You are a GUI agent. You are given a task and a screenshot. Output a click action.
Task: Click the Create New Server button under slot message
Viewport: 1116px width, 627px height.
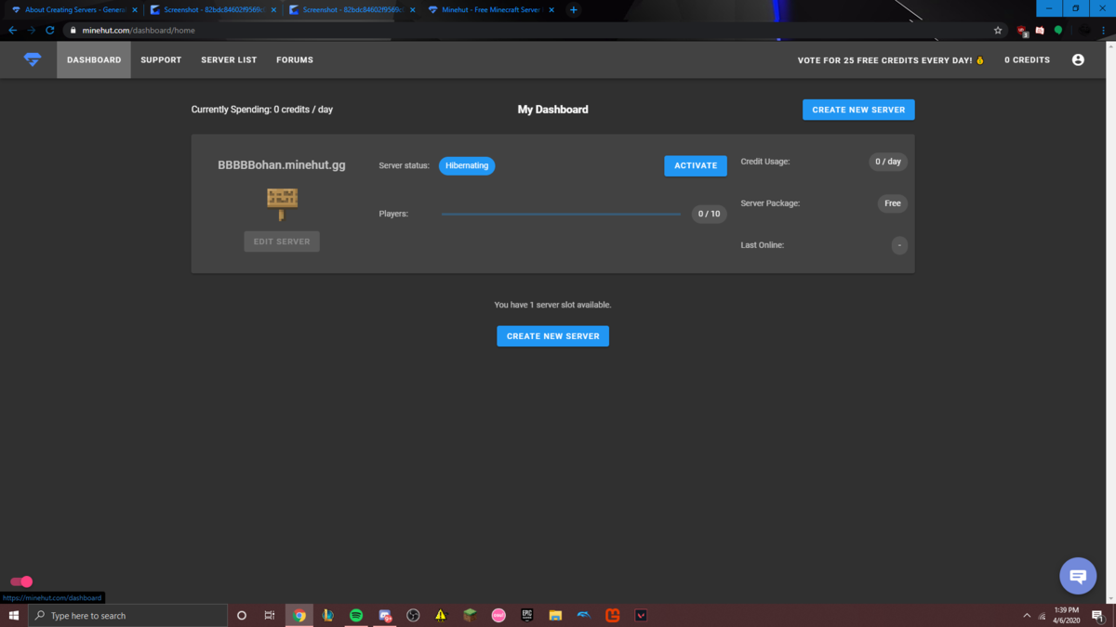[552, 335]
